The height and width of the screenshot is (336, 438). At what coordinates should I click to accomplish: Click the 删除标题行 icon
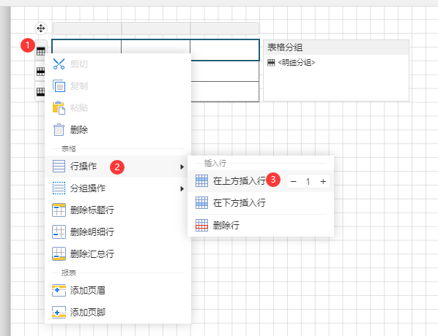pyautogui.click(x=59, y=210)
